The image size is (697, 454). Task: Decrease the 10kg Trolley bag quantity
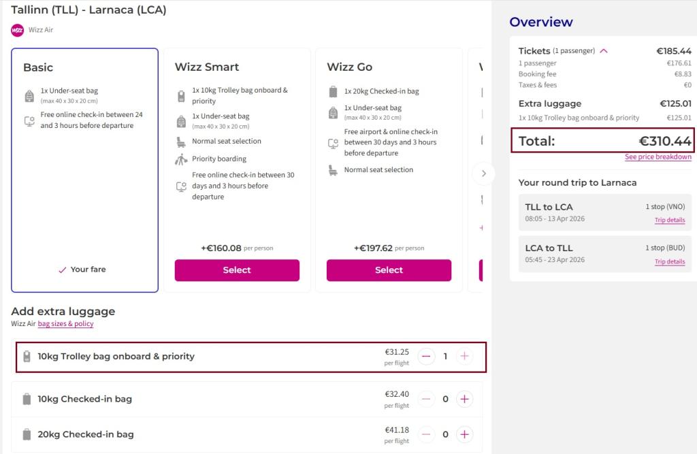click(x=426, y=356)
